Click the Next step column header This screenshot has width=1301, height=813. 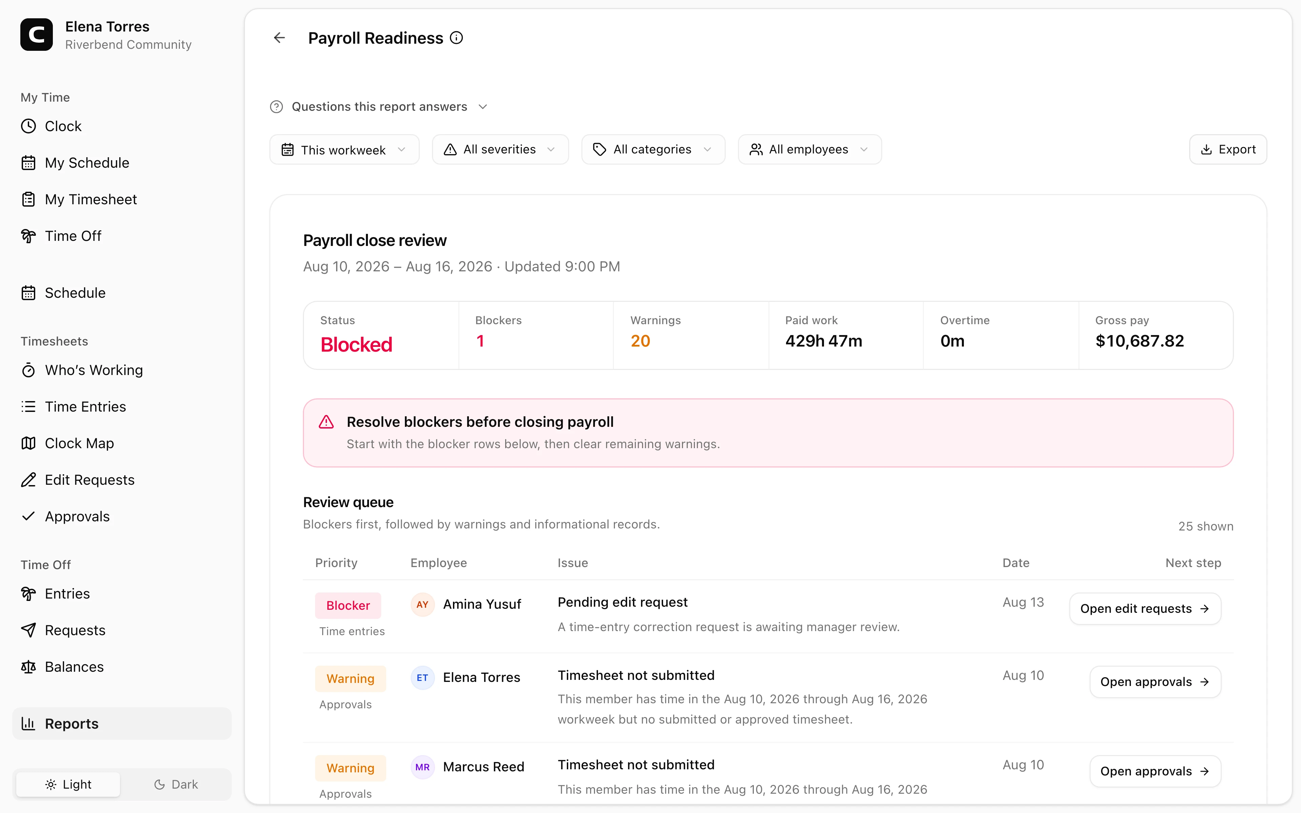pos(1193,563)
